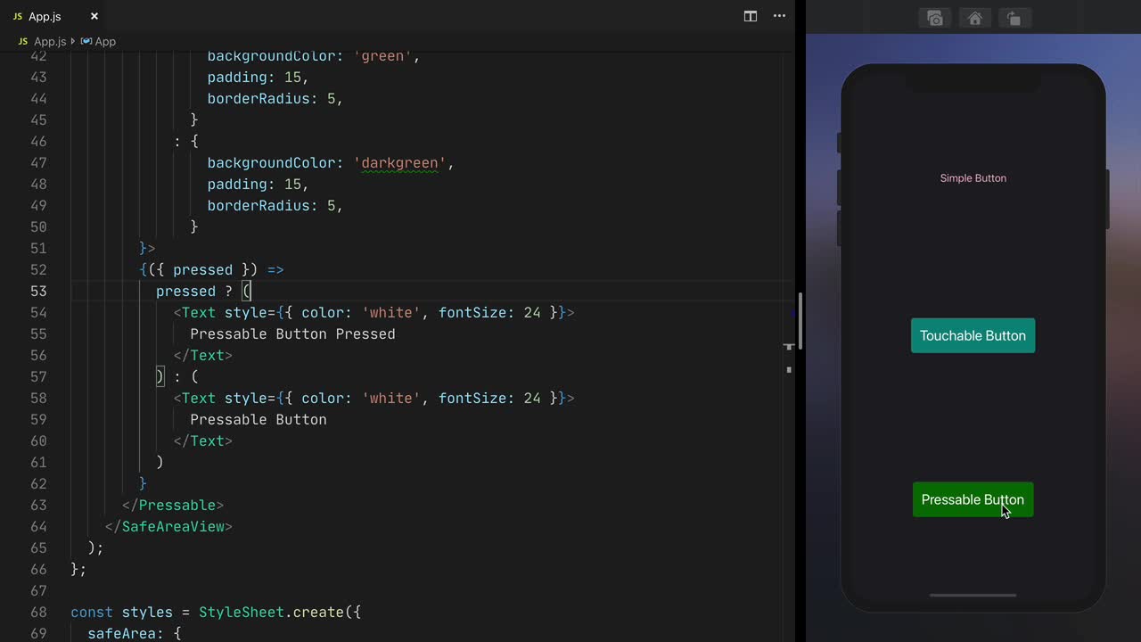Click 'padding: 15' on line 48

point(254,184)
